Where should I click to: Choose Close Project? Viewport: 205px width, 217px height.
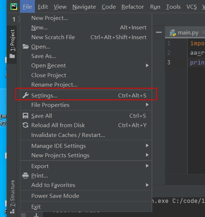click(x=86, y=75)
